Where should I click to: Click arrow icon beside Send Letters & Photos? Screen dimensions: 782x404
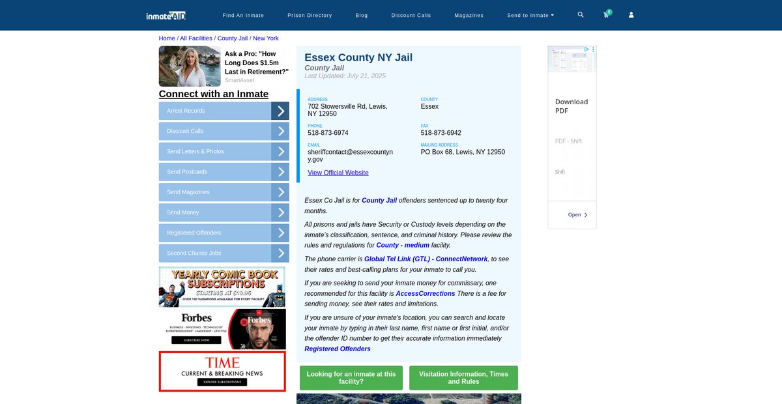(280, 151)
